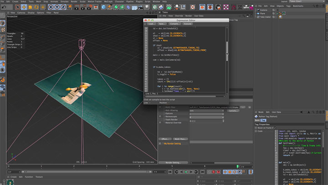Activate the Scale tool
Image resolution: width=328 pixels, height=185 pixels.
click(30, 7)
